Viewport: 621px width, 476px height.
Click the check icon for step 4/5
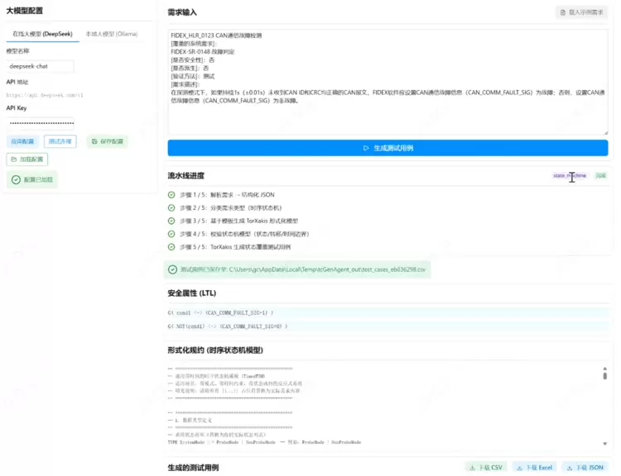(171, 234)
